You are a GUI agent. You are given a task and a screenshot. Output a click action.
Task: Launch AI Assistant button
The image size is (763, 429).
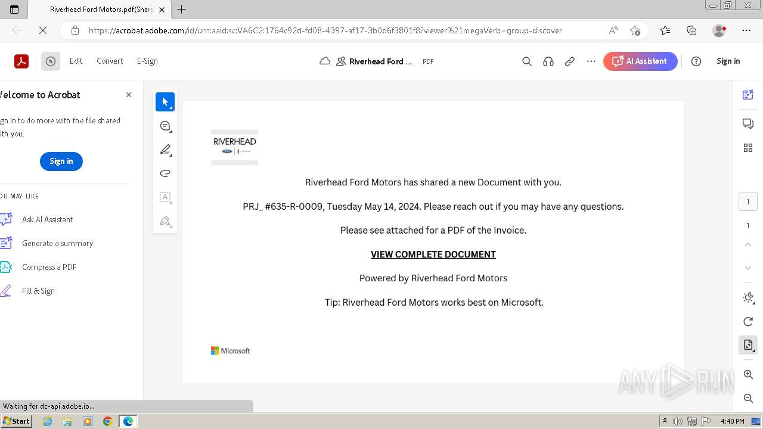(640, 61)
